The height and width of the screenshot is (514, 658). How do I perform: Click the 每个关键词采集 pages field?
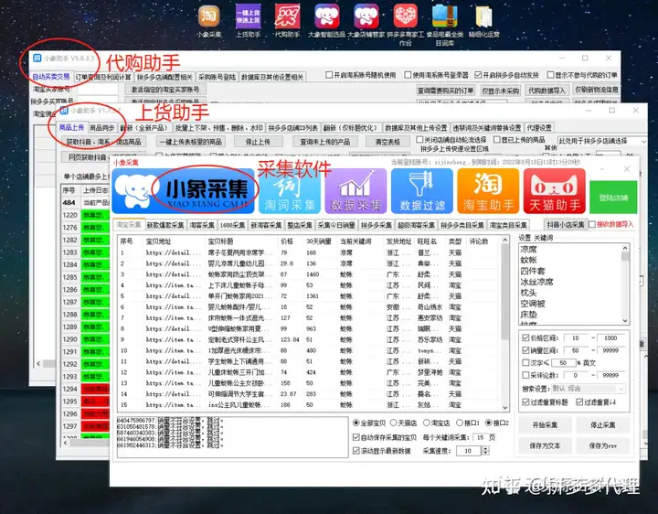tap(481, 437)
